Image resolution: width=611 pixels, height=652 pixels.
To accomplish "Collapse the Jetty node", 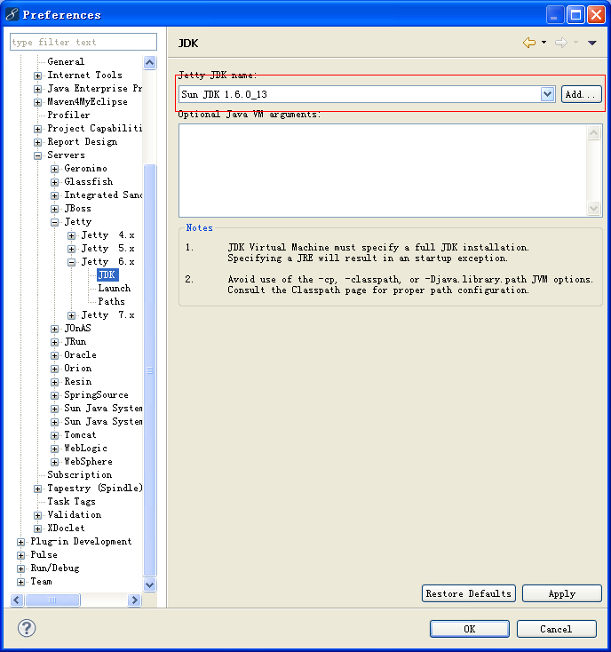I will [x=54, y=222].
